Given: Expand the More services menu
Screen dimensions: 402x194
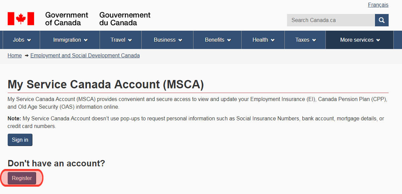Looking at the screenshot, I should pyautogui.click(x=359, y=40).
